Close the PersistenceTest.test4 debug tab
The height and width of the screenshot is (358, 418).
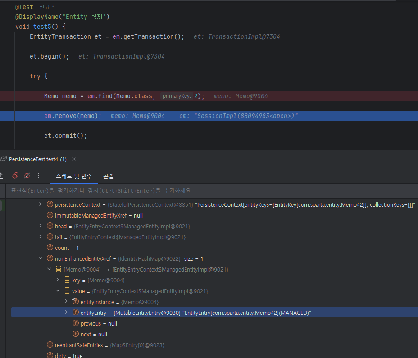click(74, 159)
